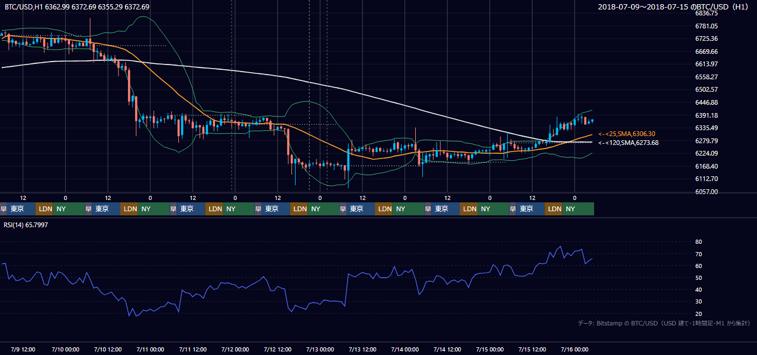Screen dimensions: 757x355
Task: Select the 25 SMA 6306.30 label
Action: coord(627,134)
